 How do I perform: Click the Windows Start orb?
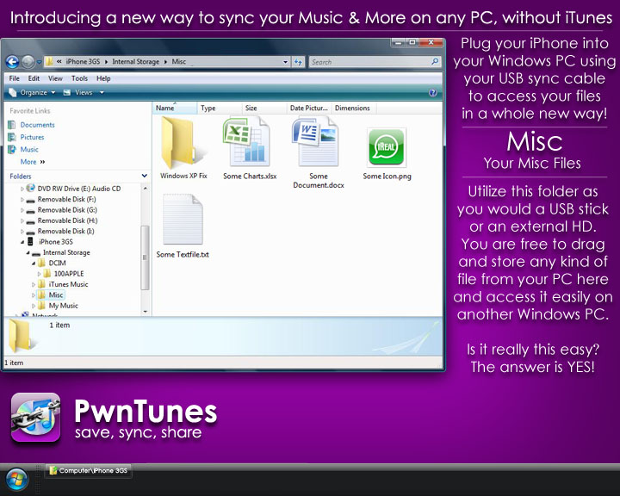(17, 480)
